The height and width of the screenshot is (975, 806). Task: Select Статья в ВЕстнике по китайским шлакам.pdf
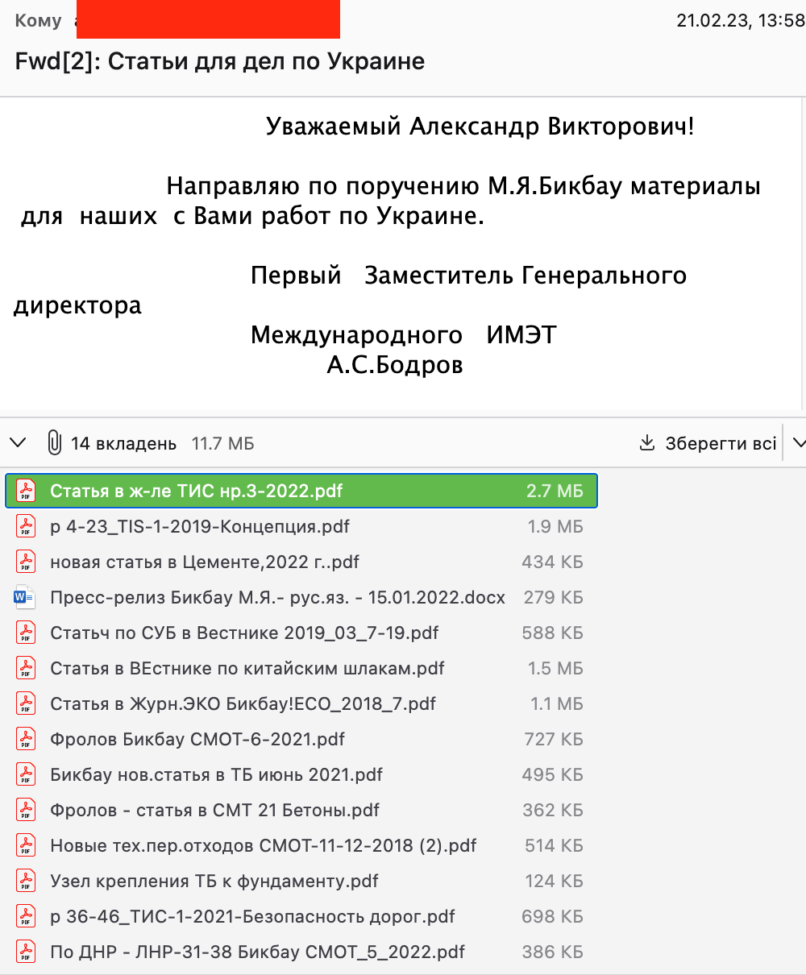pyautogui.click(x=301, y=668)
